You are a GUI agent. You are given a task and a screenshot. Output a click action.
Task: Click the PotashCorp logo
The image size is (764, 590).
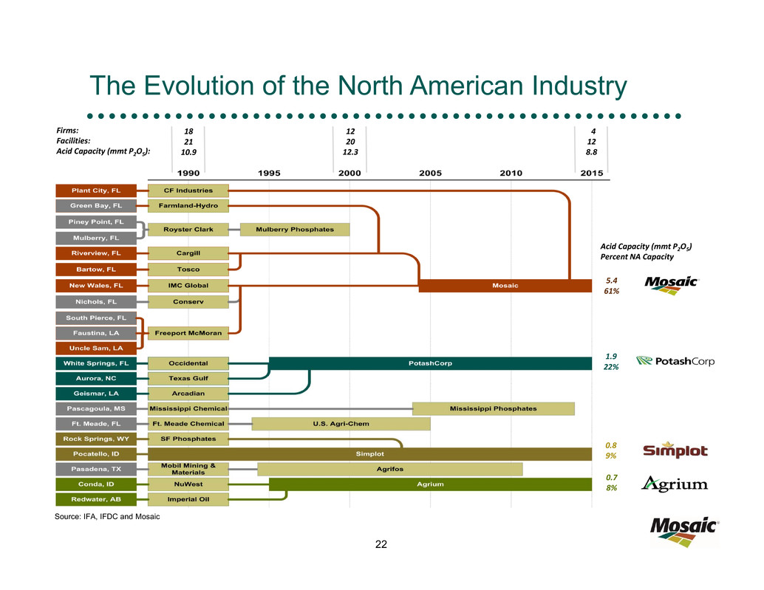[x=675, y=361]
